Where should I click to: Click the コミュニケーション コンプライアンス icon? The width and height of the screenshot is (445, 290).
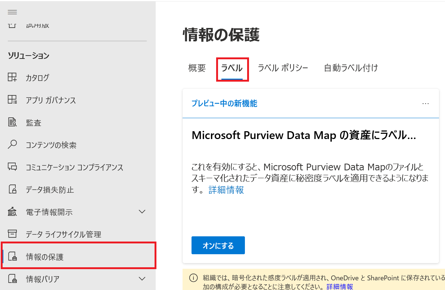point(12,167)
